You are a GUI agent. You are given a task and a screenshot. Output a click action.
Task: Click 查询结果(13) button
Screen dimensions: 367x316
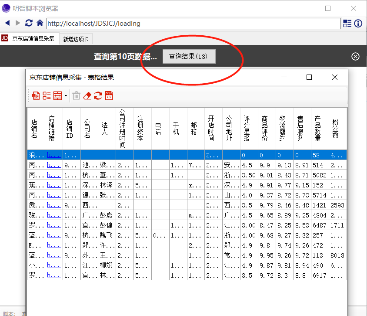point(189,56)
